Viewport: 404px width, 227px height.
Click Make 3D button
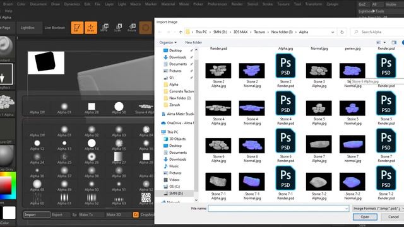(x=114, y=214)
